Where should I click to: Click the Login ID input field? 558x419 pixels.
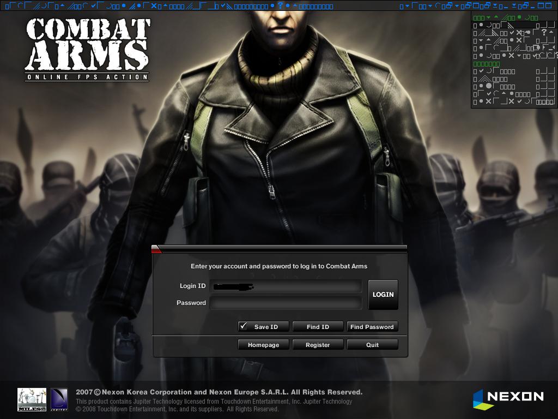click(286, 286)
